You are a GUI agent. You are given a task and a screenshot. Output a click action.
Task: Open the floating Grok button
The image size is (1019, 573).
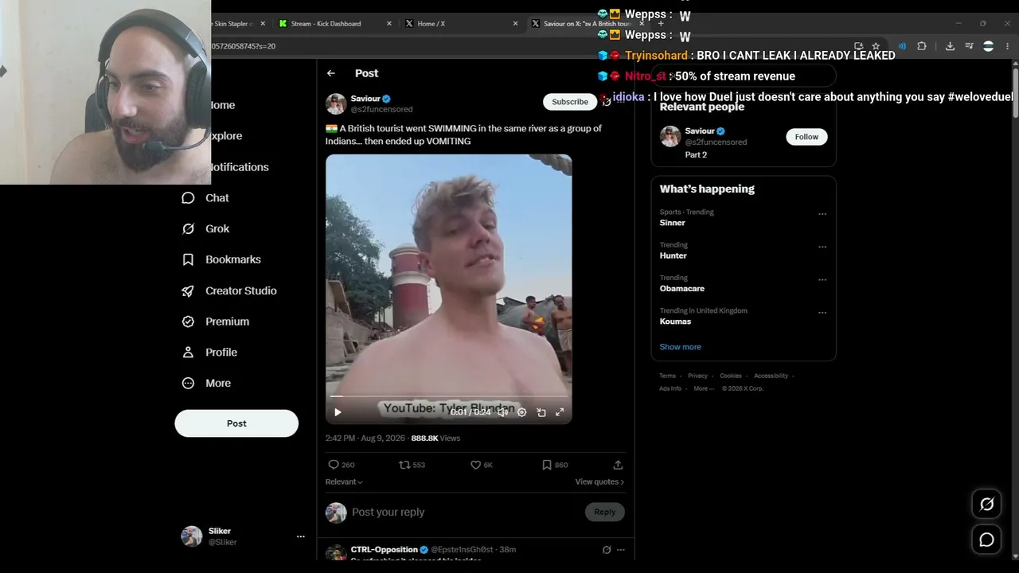(986, 504)
